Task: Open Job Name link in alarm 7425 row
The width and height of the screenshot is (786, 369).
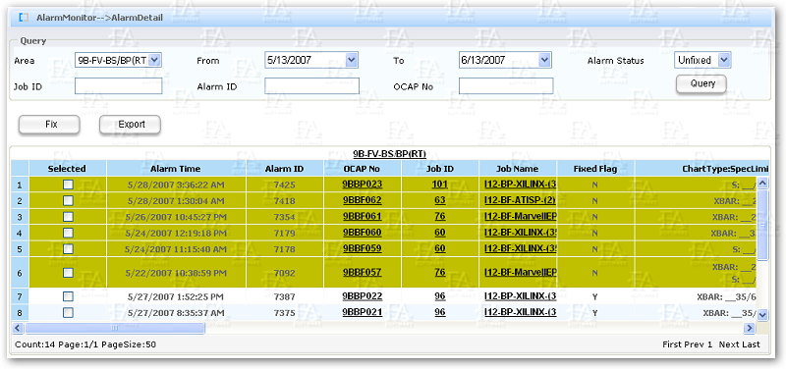Action: [x=521, y=184]
